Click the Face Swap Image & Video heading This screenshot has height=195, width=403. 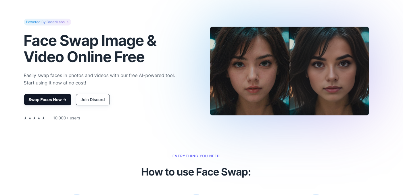point(90,49)
